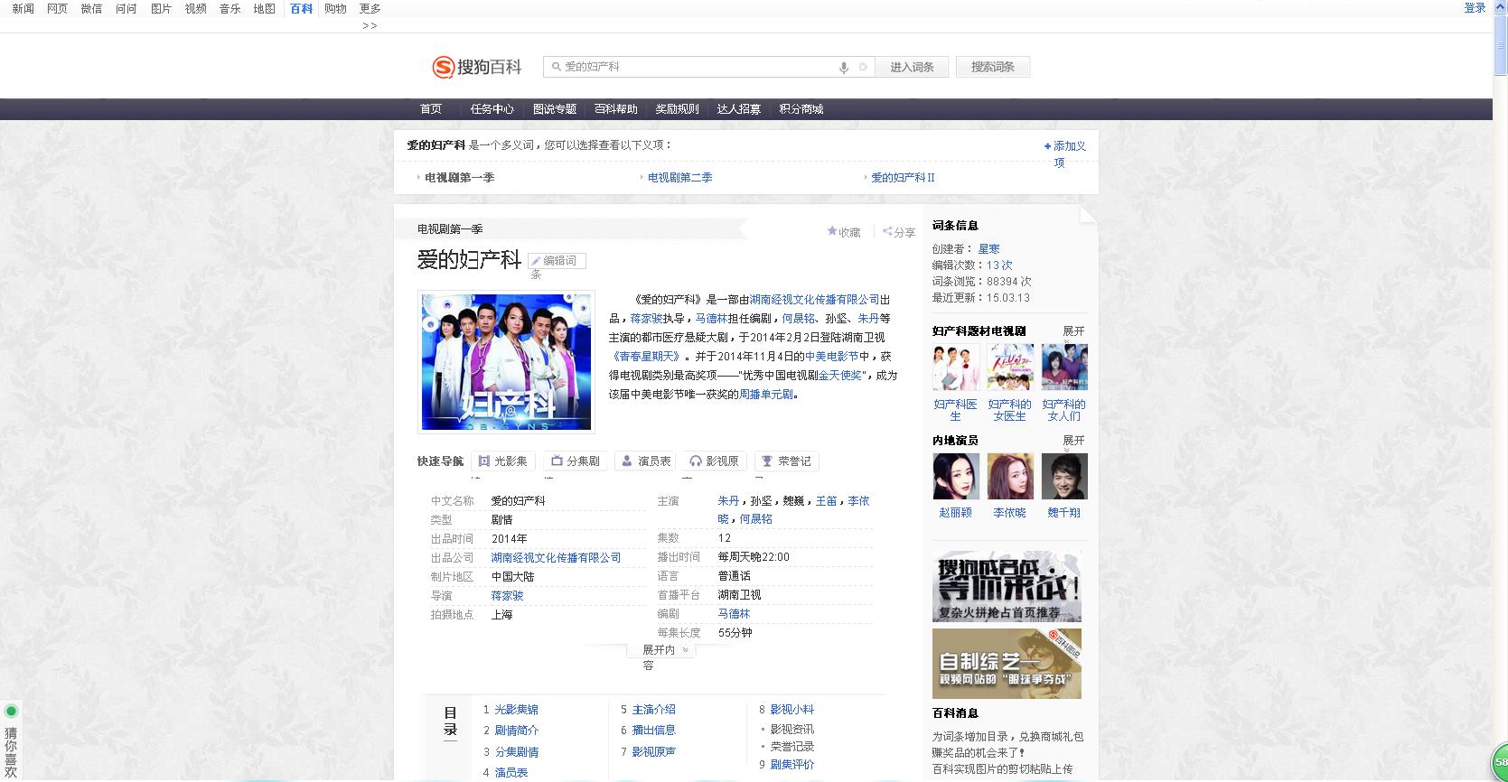Jump to 剧集评价 in the contents
Screen dimensions: 1508x782
pyautogui.click(x=791, y=765)
